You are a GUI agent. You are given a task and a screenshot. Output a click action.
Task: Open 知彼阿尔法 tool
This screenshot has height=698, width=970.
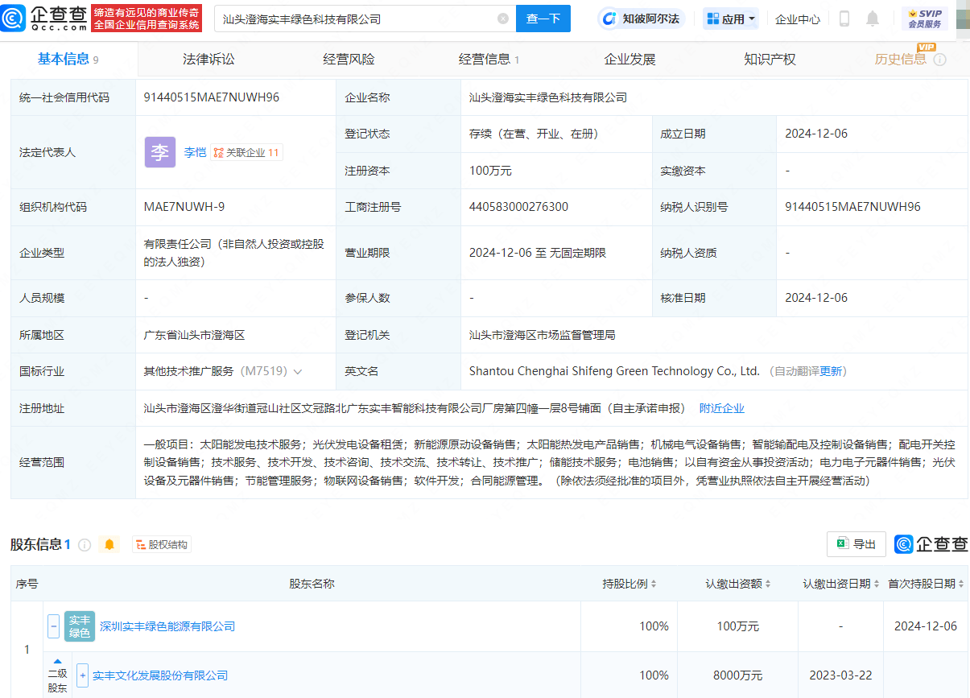coord(642,19)
